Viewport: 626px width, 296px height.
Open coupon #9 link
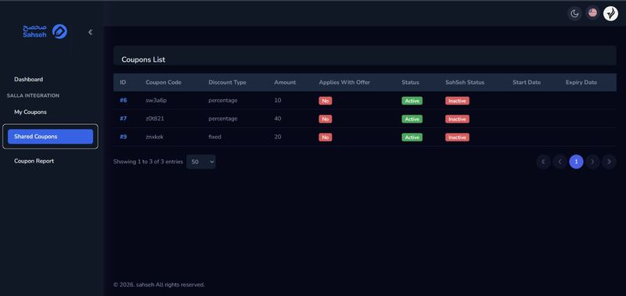point(124,137)
